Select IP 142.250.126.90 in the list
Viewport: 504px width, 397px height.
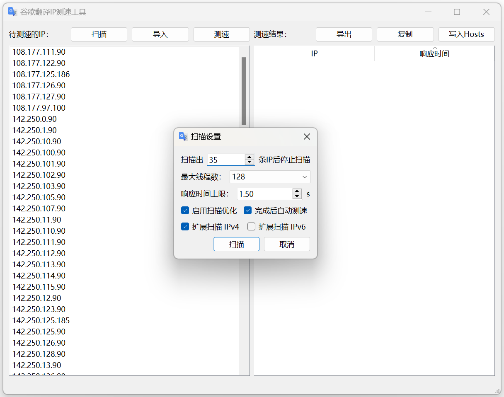point(39,343)
